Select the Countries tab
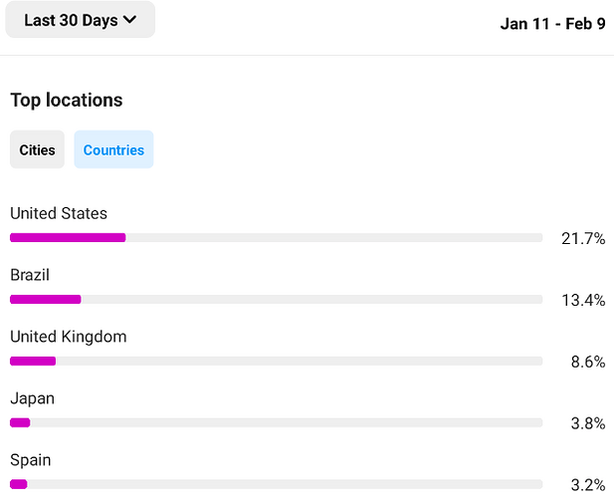Screen dimensions: 614x498 tap(113, 149)
